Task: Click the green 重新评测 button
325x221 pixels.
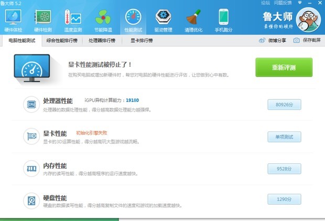Action: pyautogui.click(x=284, y=68)
